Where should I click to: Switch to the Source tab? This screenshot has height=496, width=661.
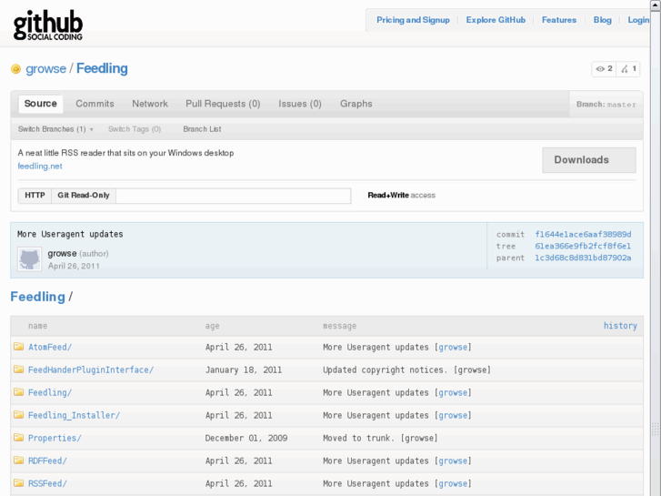[41, 104]
